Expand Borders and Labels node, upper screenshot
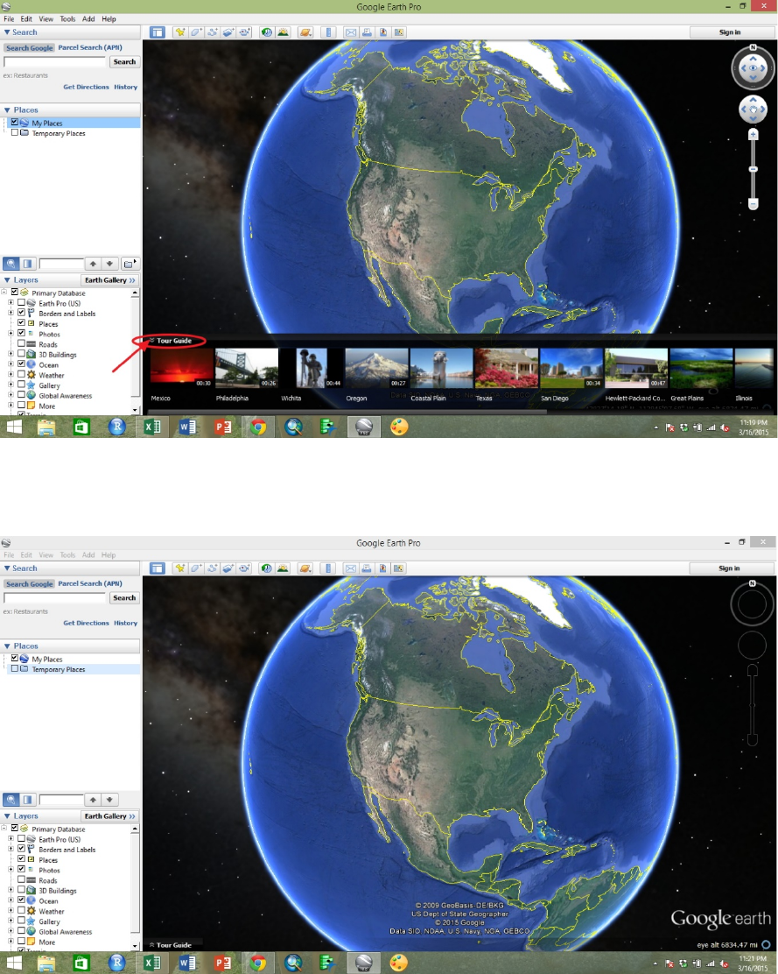 point(11,313)
